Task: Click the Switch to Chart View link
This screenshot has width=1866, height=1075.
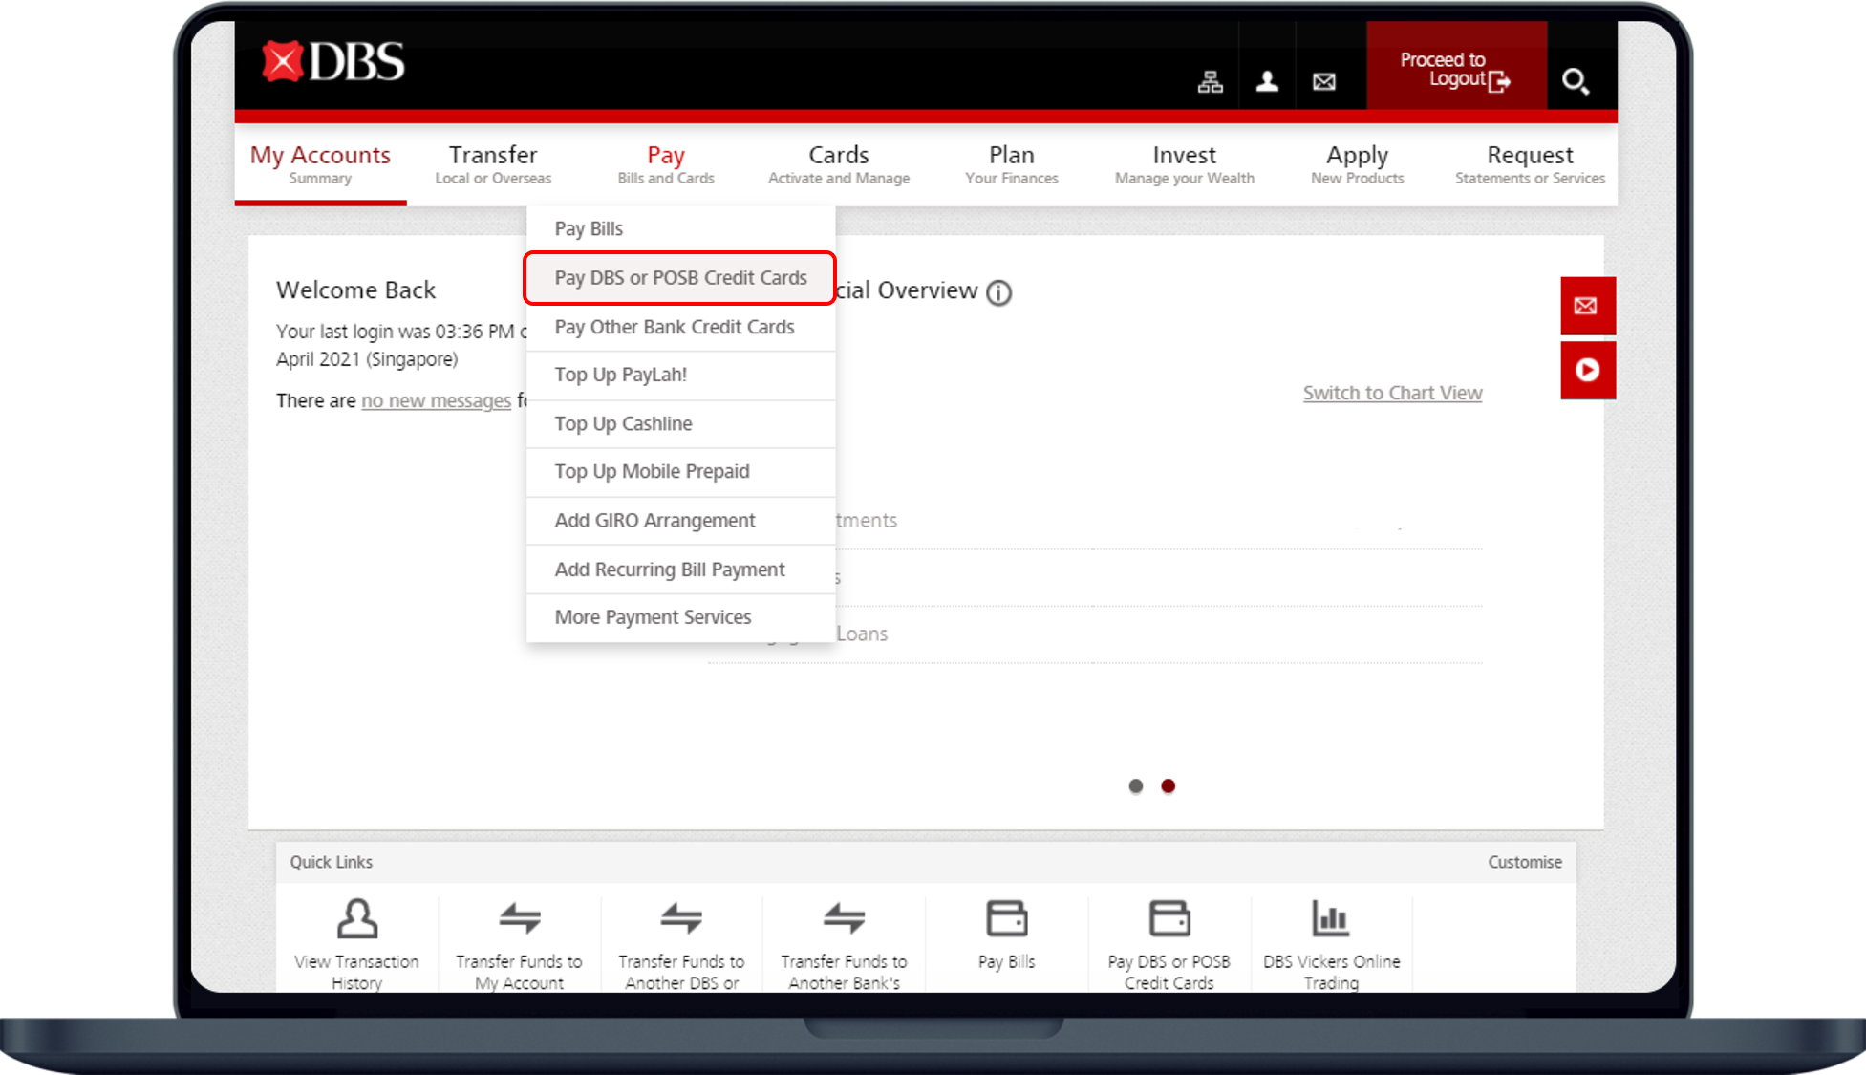Action: tap(1390, 392)
